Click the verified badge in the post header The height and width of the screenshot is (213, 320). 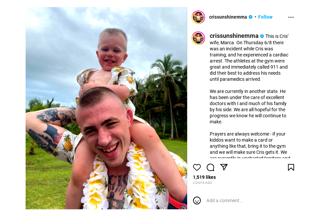251,17
